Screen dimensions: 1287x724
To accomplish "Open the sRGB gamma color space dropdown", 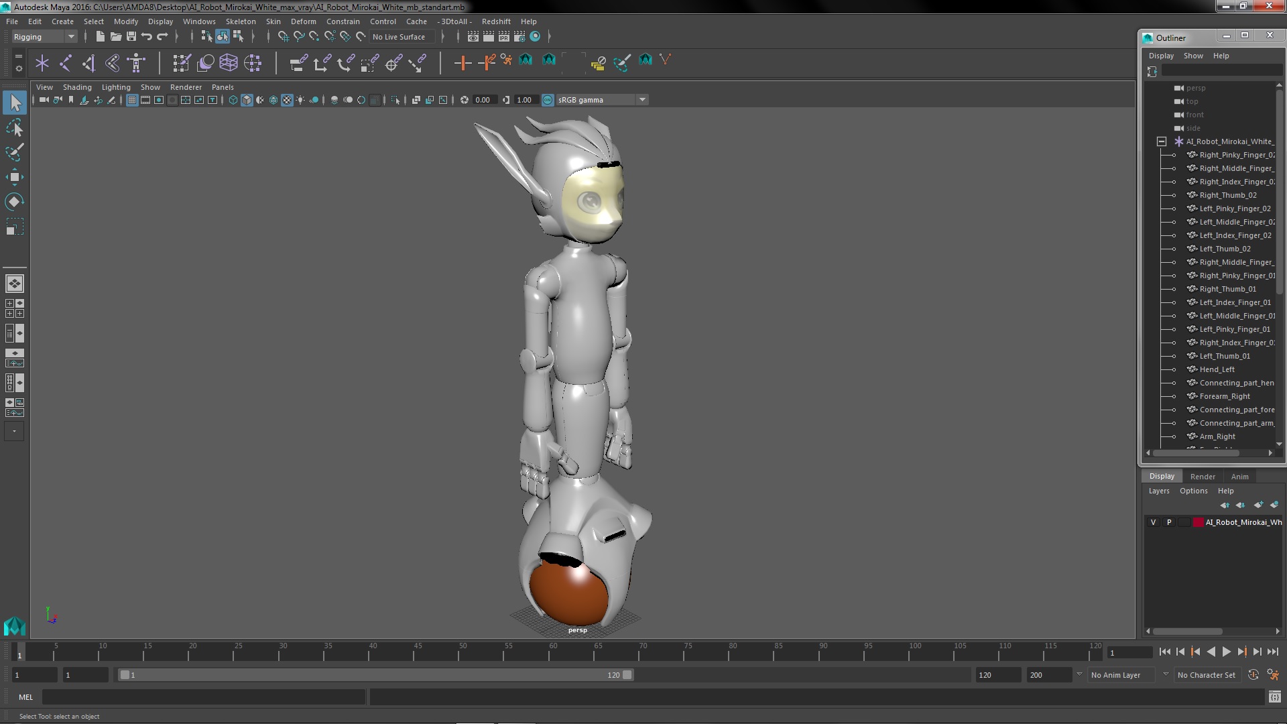I will click(x=602, y=100).
